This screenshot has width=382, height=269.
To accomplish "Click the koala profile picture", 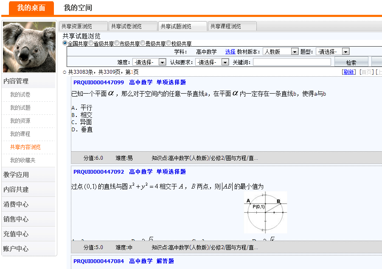I will (29, 47).
